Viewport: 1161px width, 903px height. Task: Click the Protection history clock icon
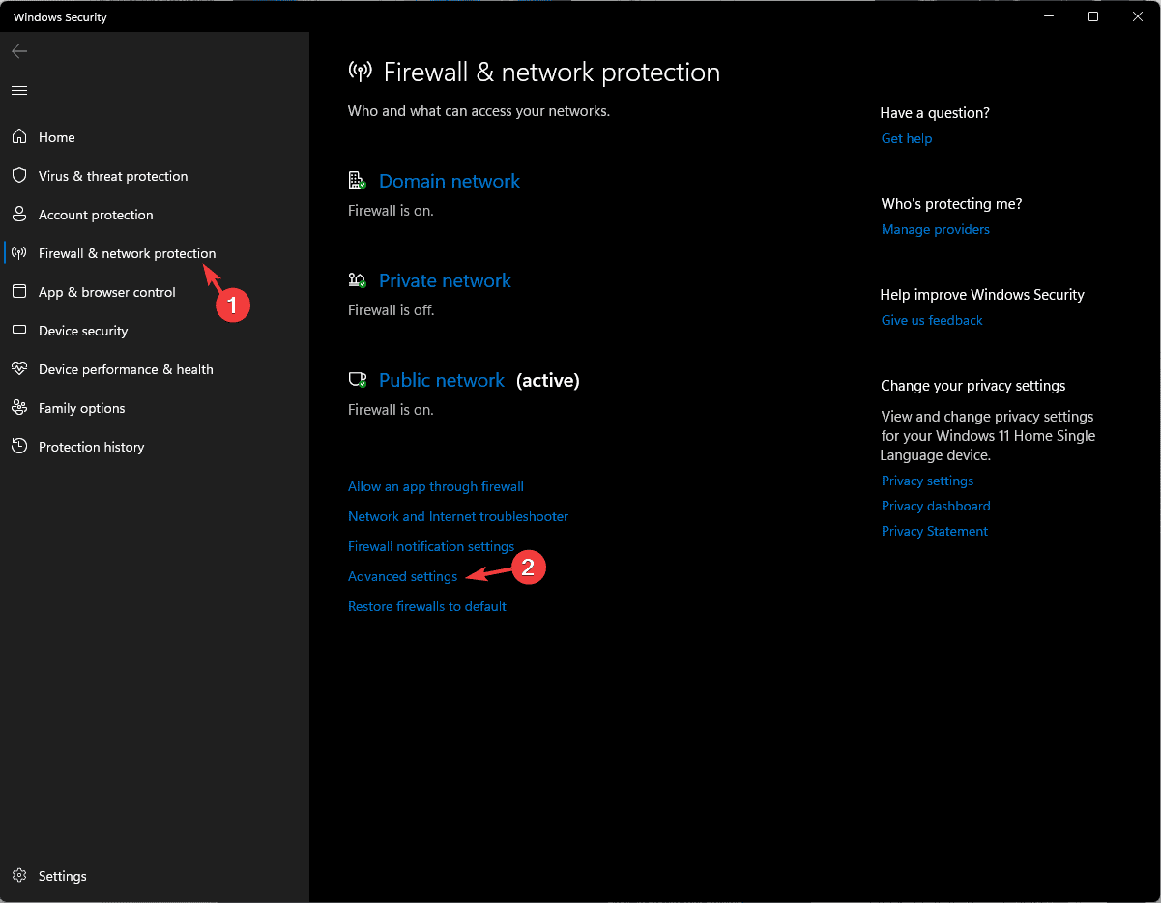pos(19,447)
